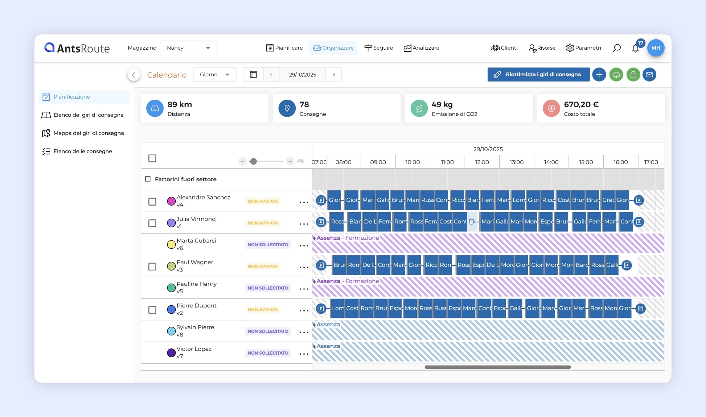Open the calendar date picker icon
Viewport: 706px width, 417px height.
pyautogui.click(x=253, y=74)
